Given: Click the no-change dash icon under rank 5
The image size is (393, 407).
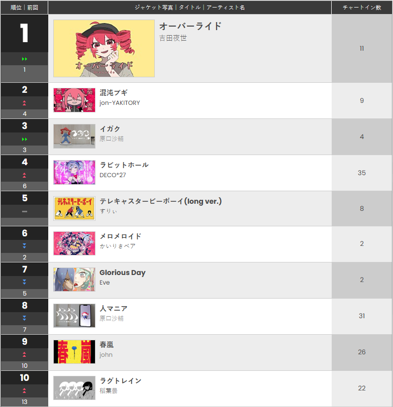Looking at the screenshot, I should (24, 212).
